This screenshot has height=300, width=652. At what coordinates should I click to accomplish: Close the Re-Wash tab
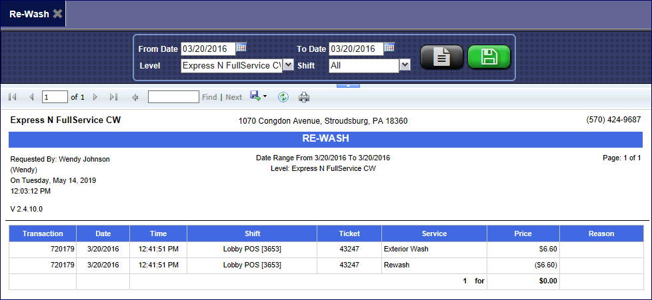tap(58, 13)
